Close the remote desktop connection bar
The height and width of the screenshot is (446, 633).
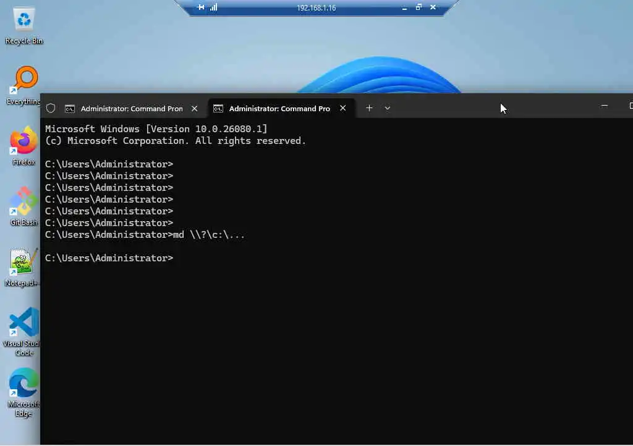pyautogui.click(x=433, y=7)
